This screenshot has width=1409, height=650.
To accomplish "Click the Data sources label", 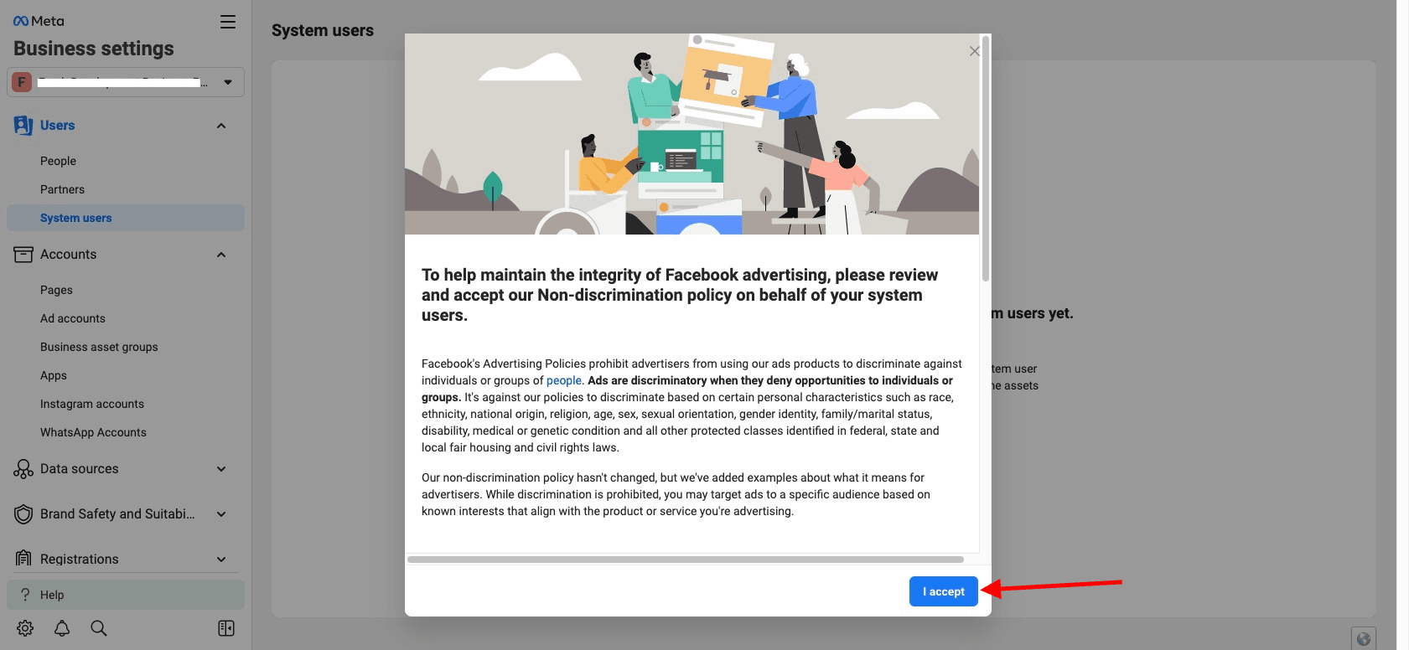I will [80, 469].
